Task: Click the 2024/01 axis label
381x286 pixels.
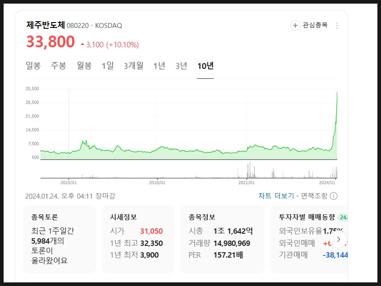Action: coord(327,182)
